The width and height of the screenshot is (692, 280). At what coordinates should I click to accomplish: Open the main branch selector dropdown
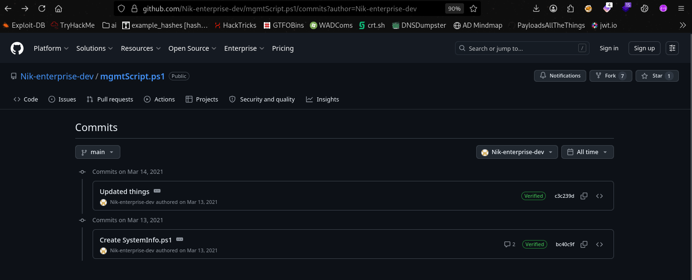click(98, 152)
